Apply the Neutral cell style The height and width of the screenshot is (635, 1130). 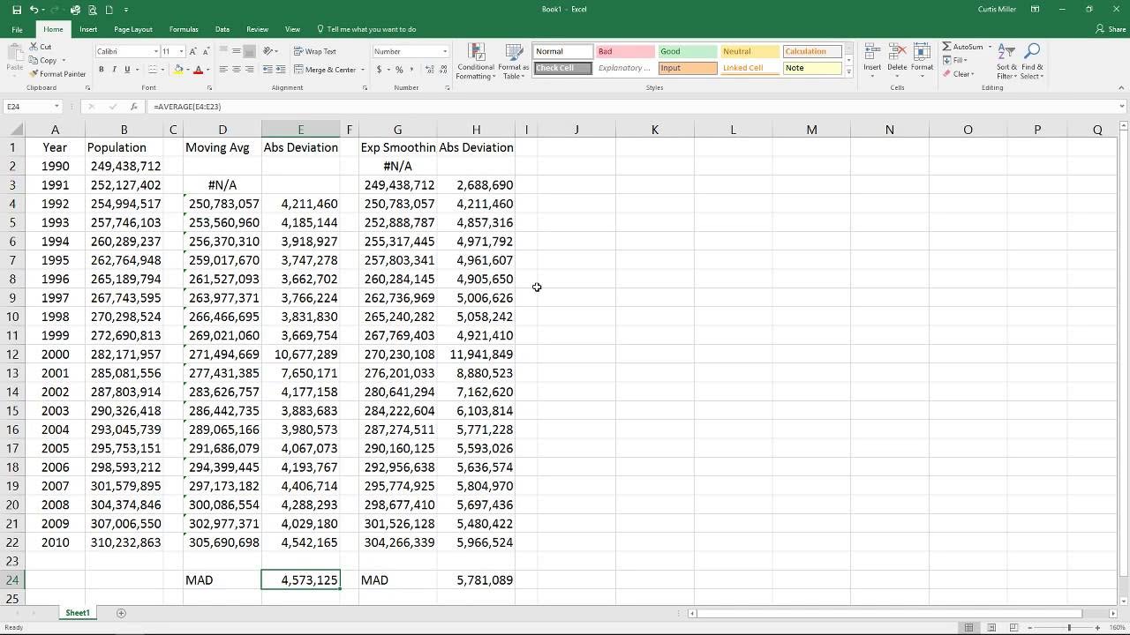(x=750, y=51)
